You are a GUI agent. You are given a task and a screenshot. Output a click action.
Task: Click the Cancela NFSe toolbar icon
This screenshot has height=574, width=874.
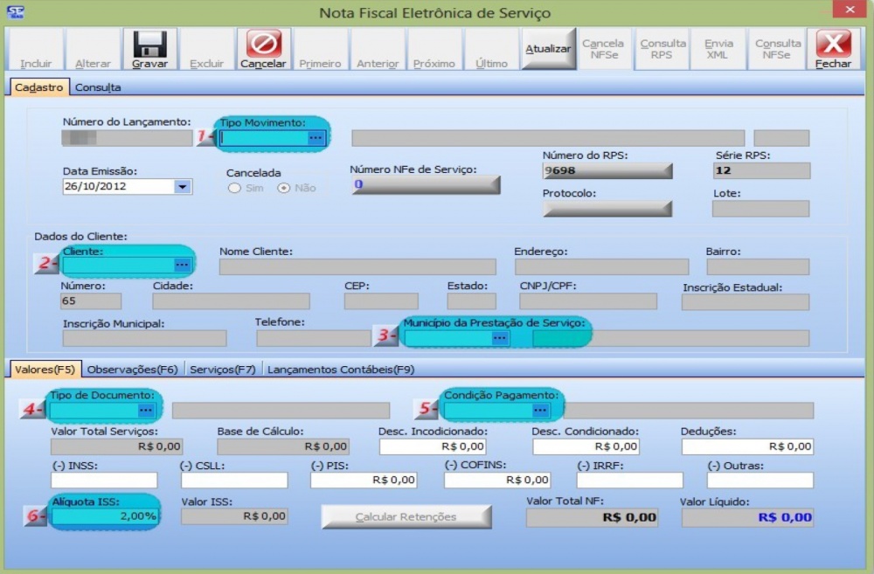click(x=605, y=49)
